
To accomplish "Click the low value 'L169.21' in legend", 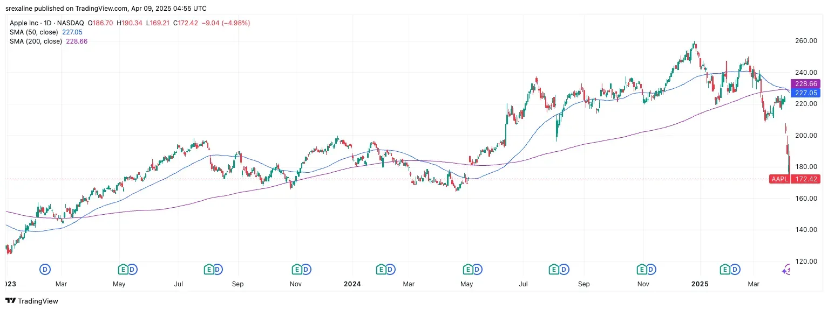I will (x=159, y=23).
